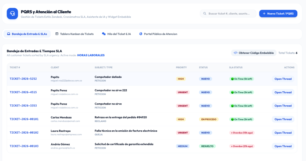Open Bandeja de Entrada & SLAs tab
This screenshot has height=161, width=306.
coord(27,34)
